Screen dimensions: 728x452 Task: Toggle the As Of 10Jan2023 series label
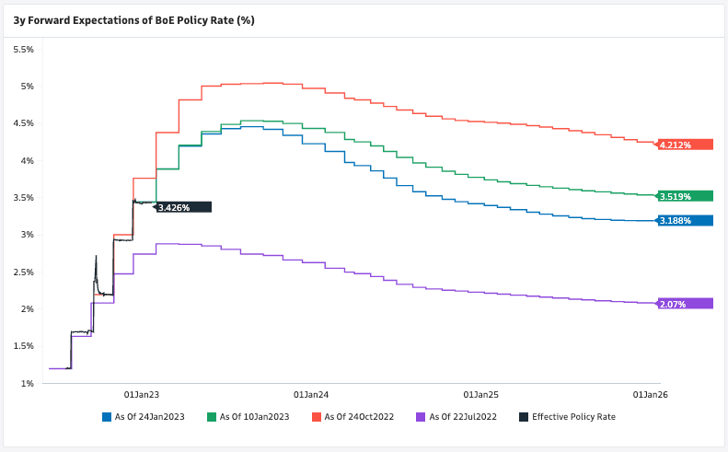(x=254, y=417)
